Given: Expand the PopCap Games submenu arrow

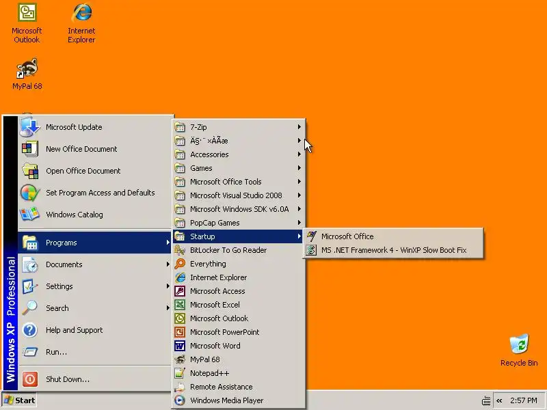Looking at the screenshot, I should [299, 223].
